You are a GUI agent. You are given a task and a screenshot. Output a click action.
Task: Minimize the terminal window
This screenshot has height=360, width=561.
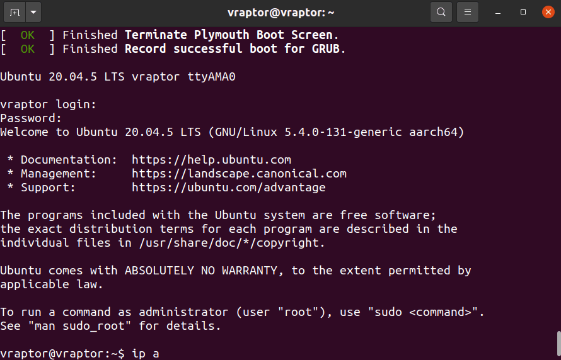click(498, 12)
